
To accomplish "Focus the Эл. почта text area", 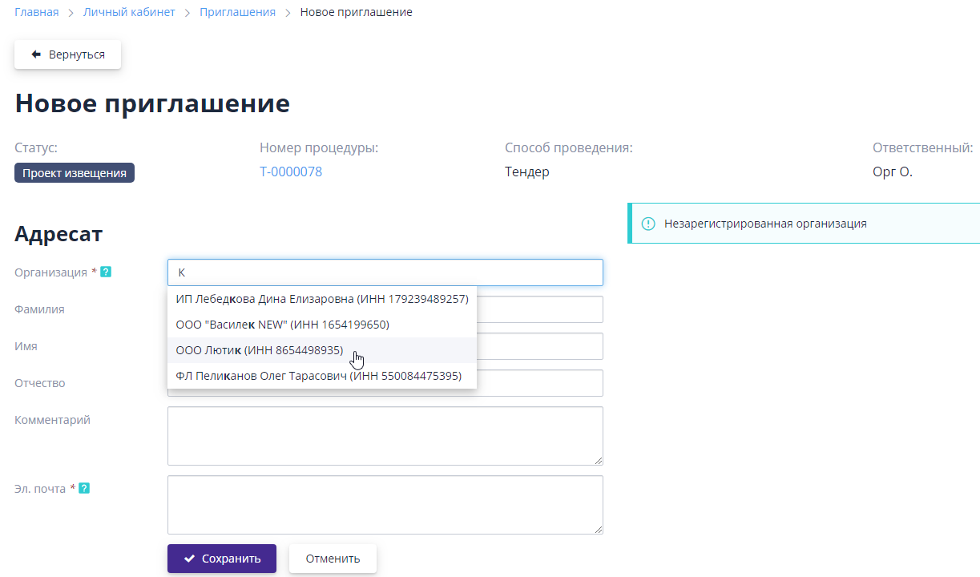I will pos(385,504).
